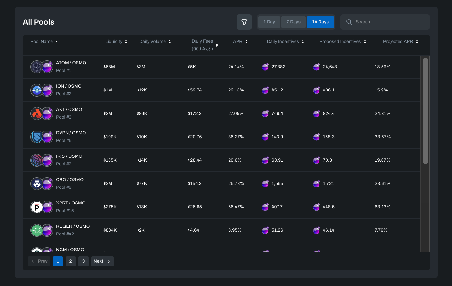
Task: Click the REGEN token icon in Pool #42
Action: (x=36, y=230)
